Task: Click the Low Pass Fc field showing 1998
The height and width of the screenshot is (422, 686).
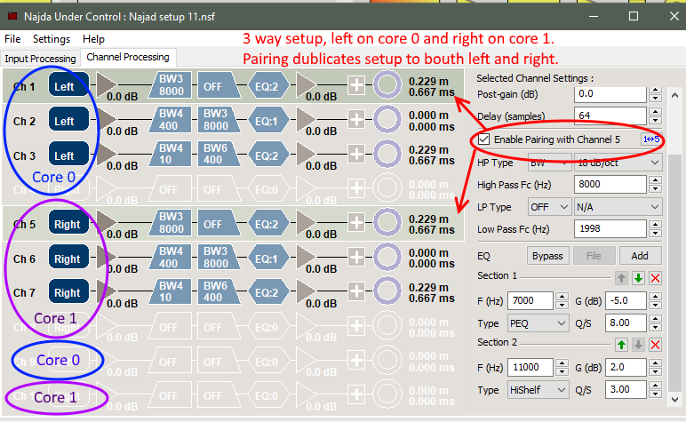Action: pyautogui.click(x=610, y=228)
